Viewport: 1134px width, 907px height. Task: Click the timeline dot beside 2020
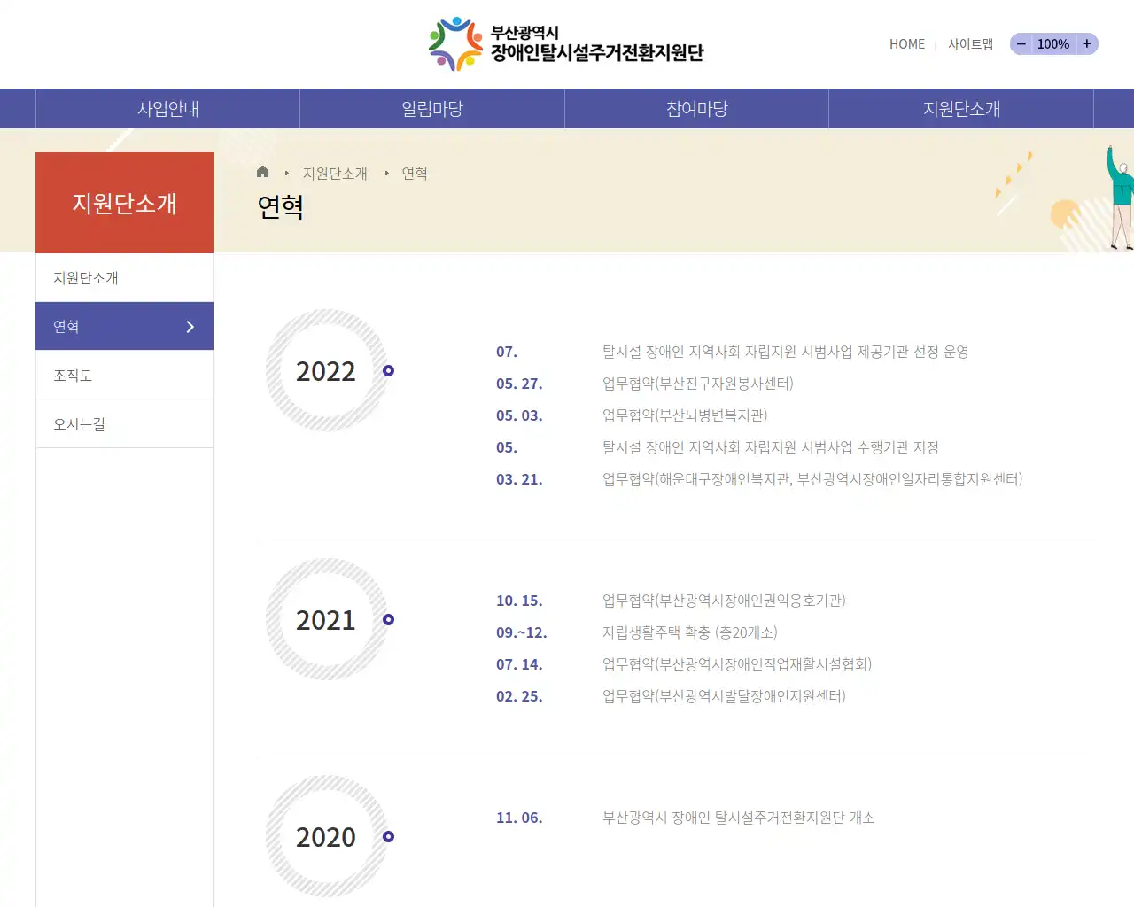coord(388,836)
